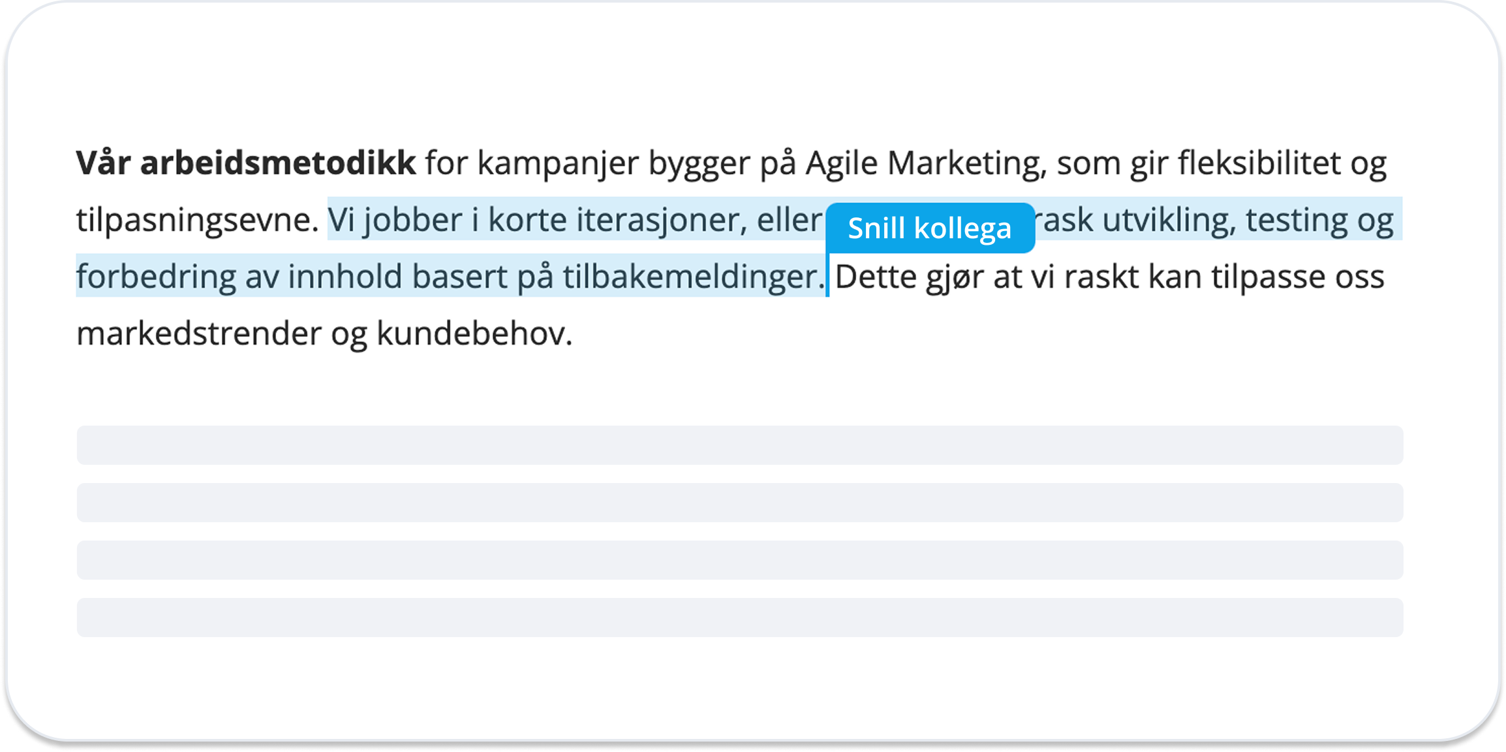This screenshot has height=752, width=1506.
Task: Click the words 'Agile Marketing'
Action: coord(926,163)
